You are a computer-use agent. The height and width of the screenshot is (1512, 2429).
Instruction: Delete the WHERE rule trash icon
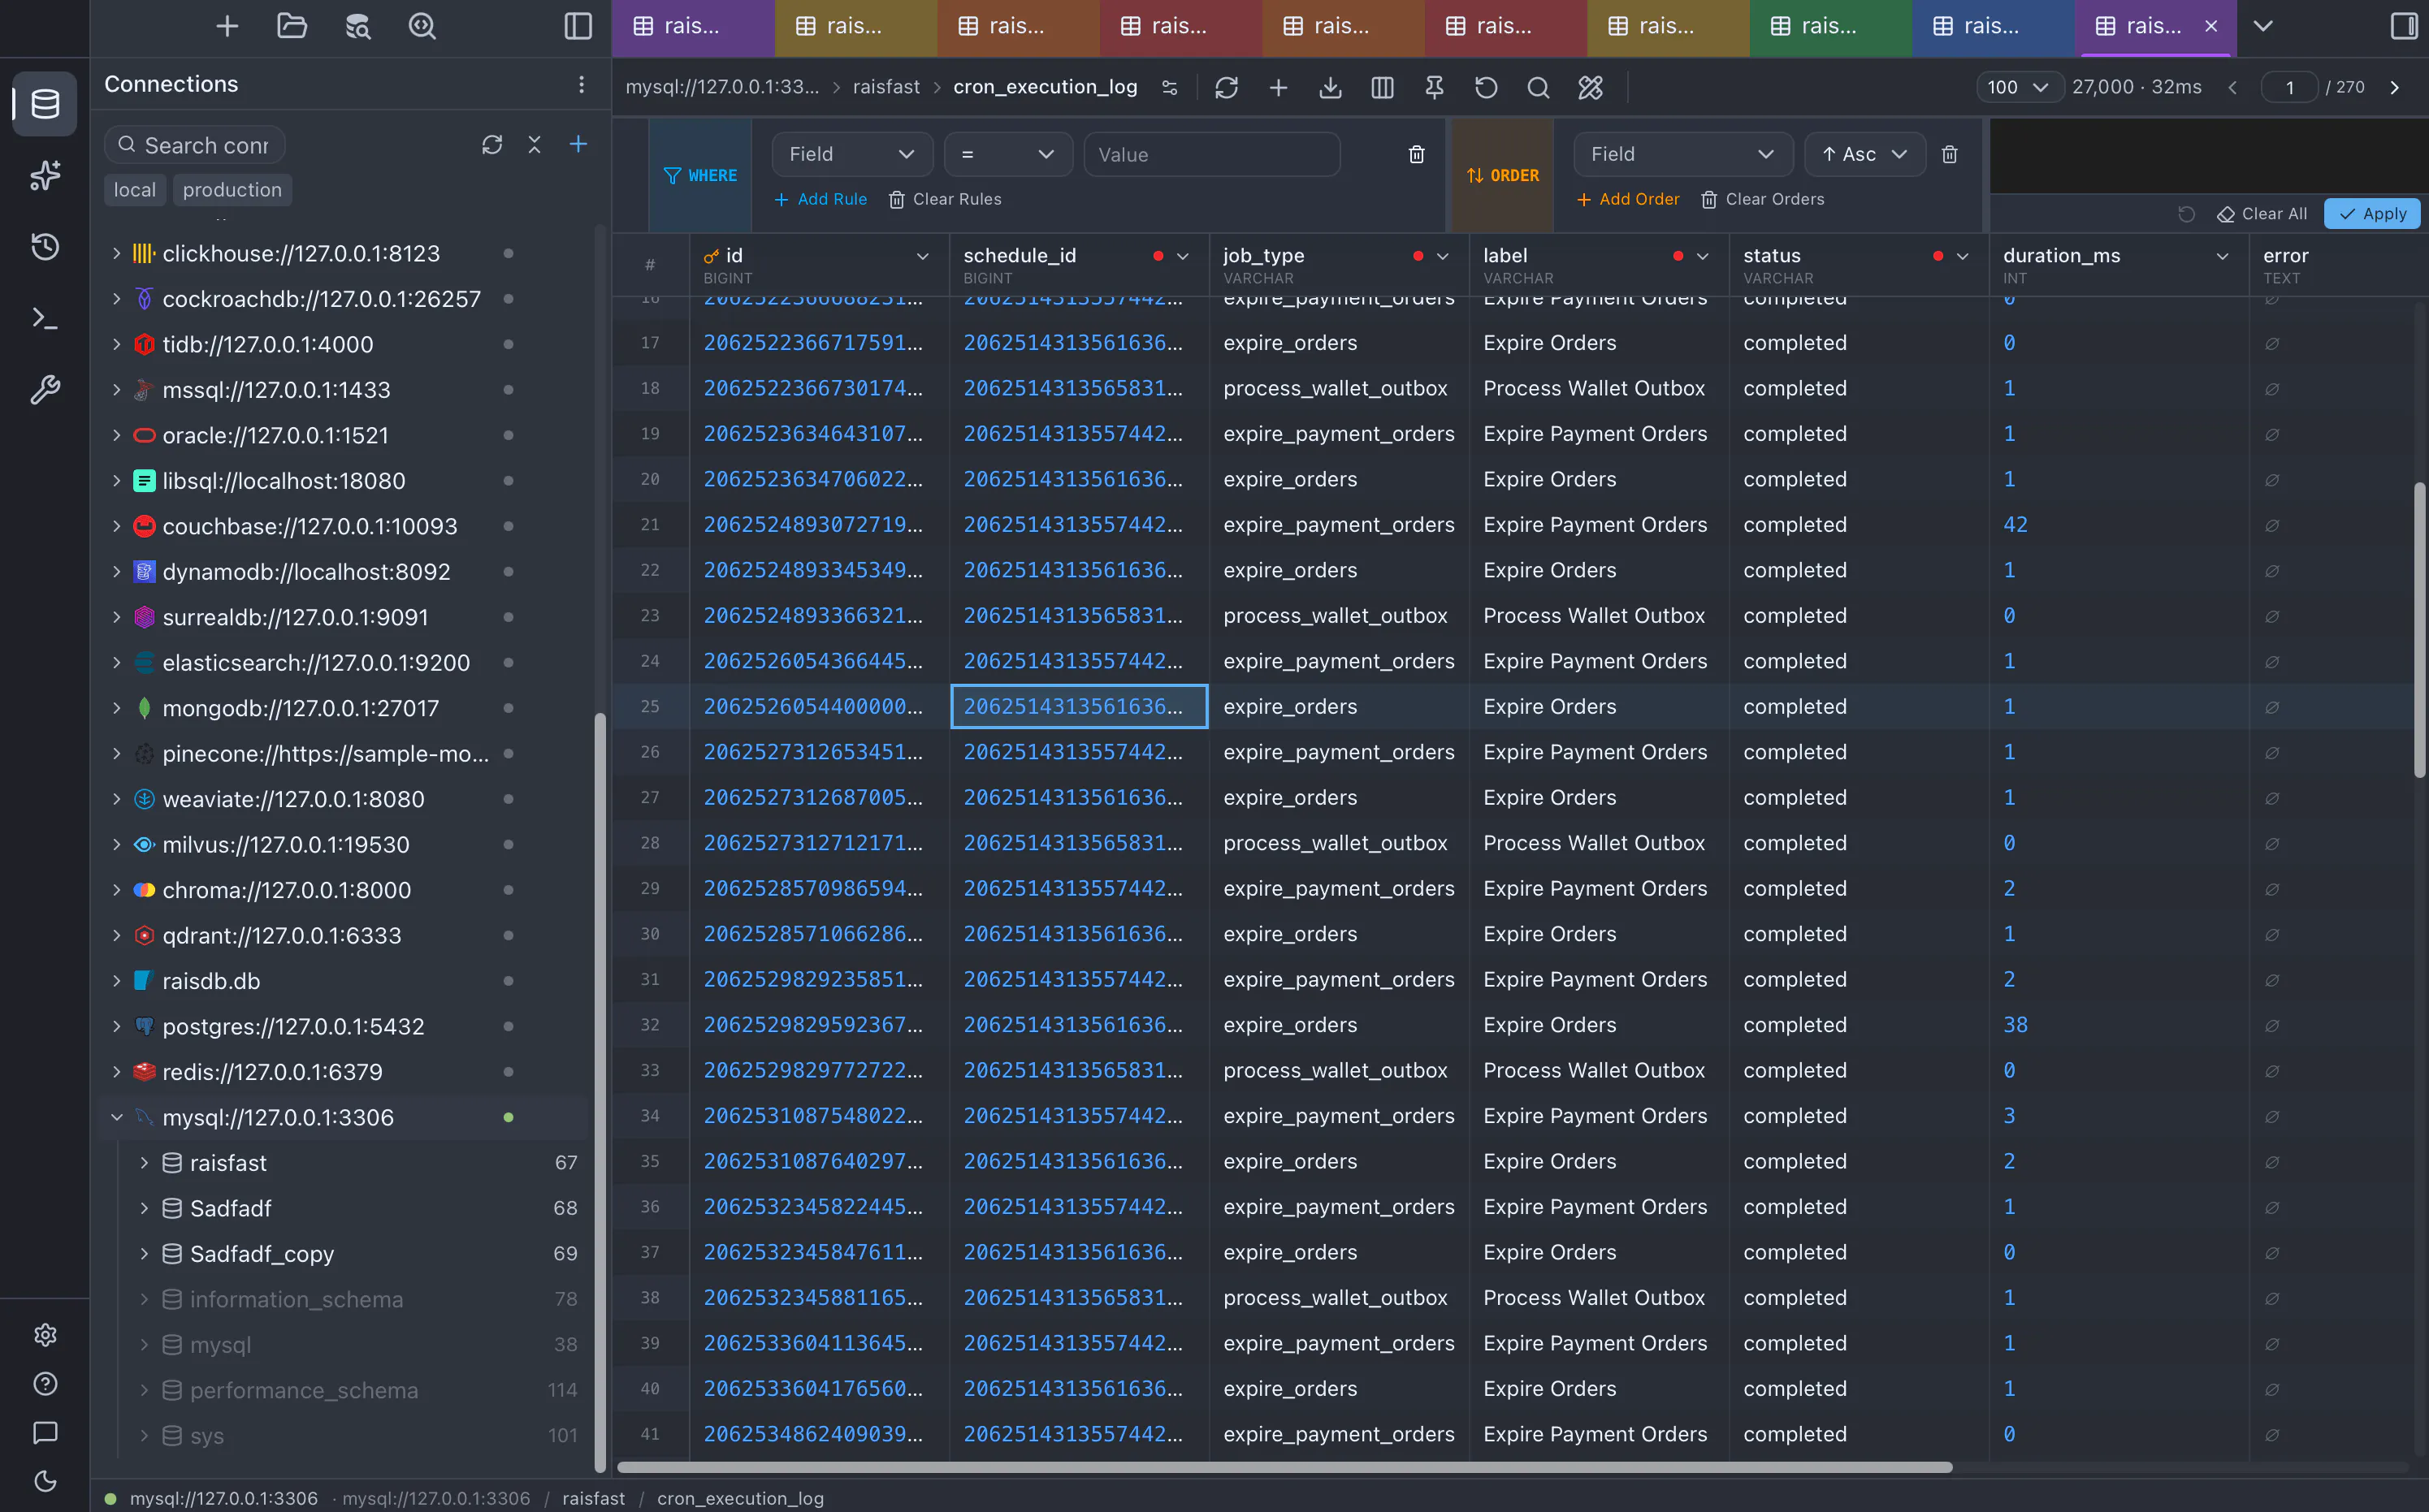[1417, 154]
